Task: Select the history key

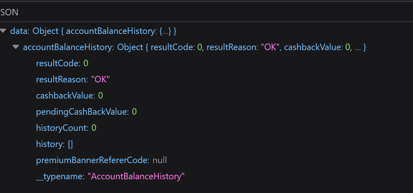Action: [x=50, y=144]
